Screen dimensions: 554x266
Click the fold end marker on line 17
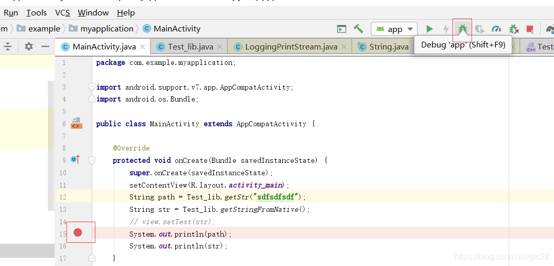[x=92, y=257]
